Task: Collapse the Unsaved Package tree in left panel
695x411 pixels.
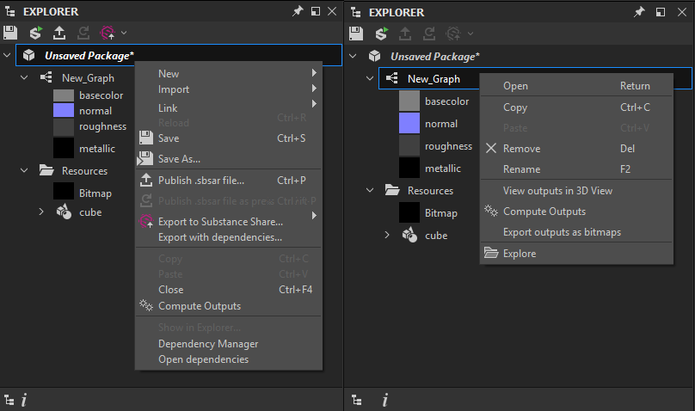Action: tap(9, 55)
